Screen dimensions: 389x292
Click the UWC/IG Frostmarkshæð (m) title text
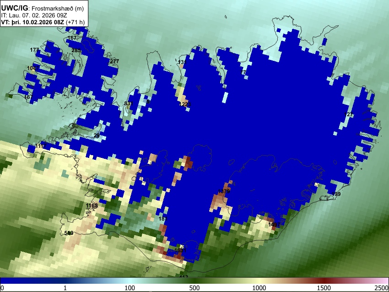tap(43, 8)
